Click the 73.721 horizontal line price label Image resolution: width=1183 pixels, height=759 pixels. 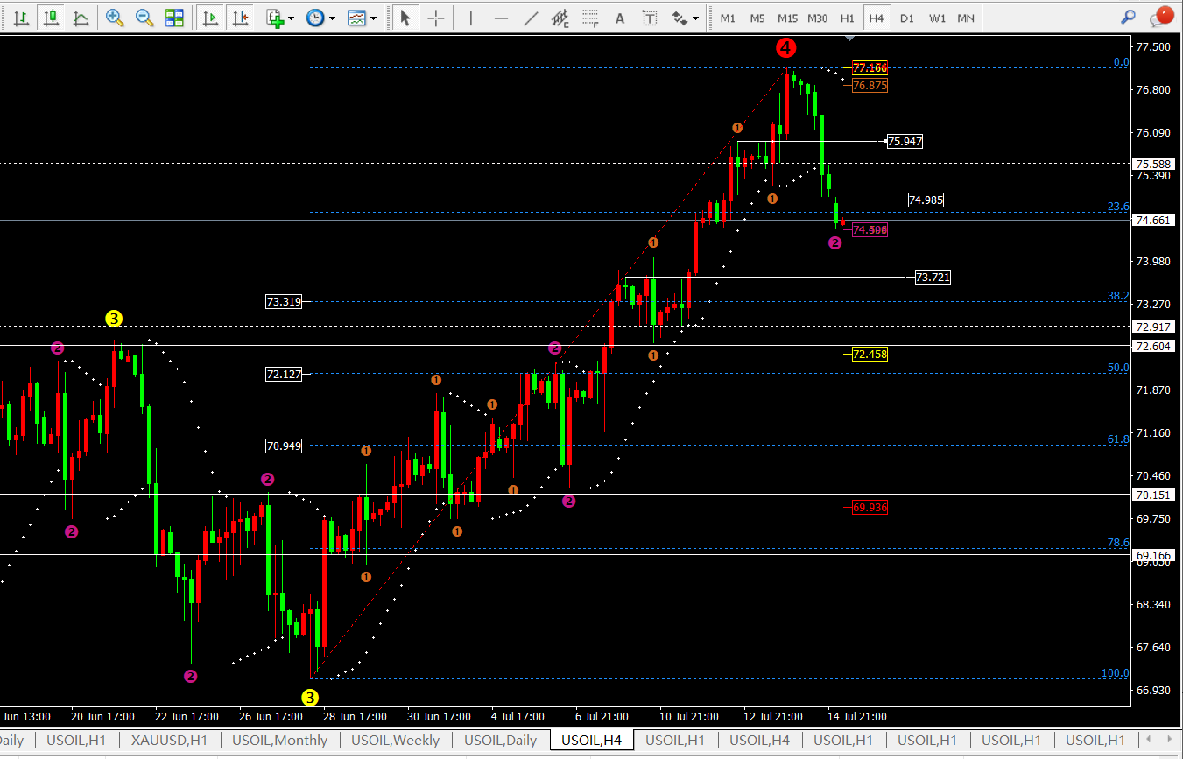pos(933,277)
